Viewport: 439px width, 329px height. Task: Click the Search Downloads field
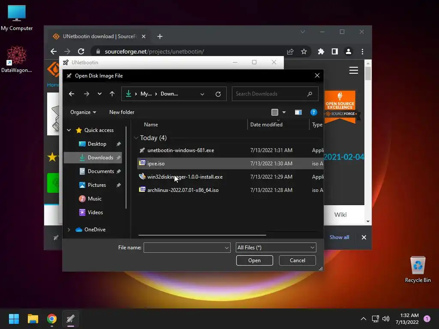pyautogui.click(x=275, y=94)
